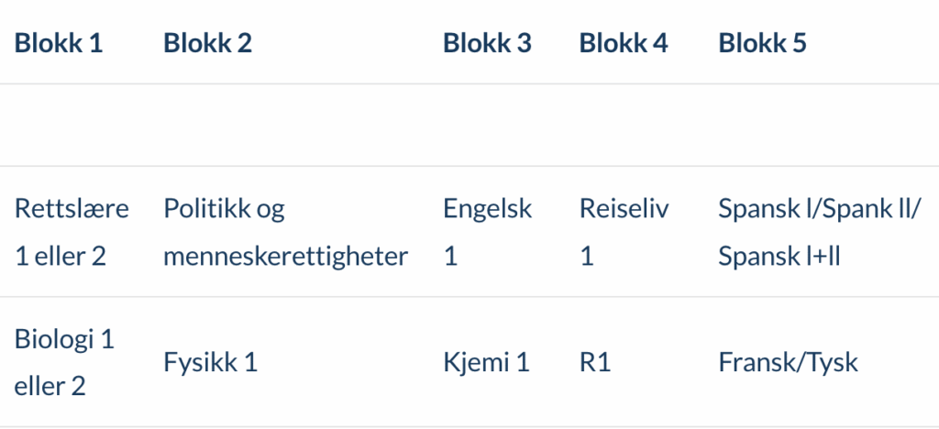This screenshot has height=429, width=939.
Task: Click the Politikk og menneskerettigheter cell
Action: point(286,232)
